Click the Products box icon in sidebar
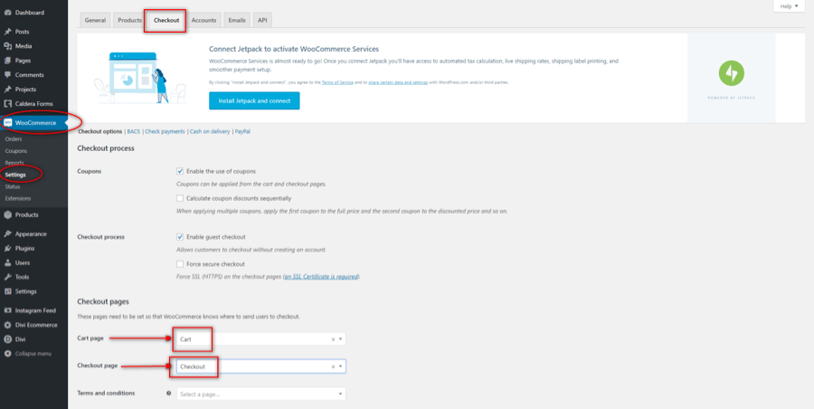The image size is (814, 409). click(x=7, y=214)
